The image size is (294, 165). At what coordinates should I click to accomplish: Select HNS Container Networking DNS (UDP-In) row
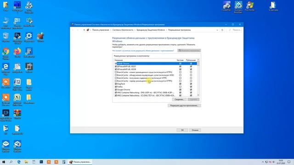pyautogui.click(x=156, y=93)
